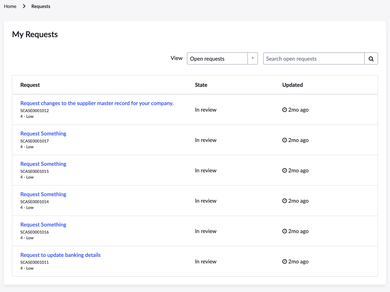Click 2mo ago for SCASE0001011
This screenshot has width=390, height=292.
click(298, 262)
